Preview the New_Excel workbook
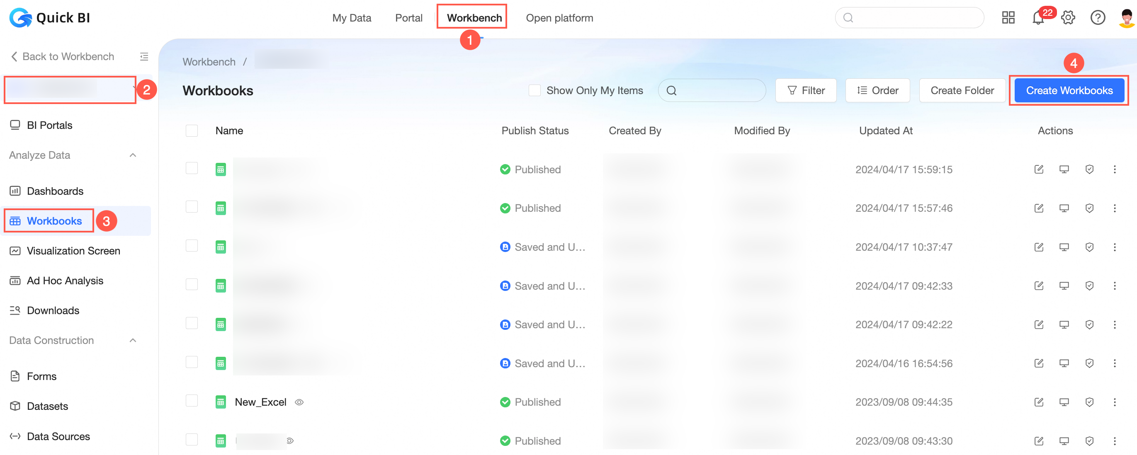Screen dimensions: 1137x455 (x=1064, y=402)
